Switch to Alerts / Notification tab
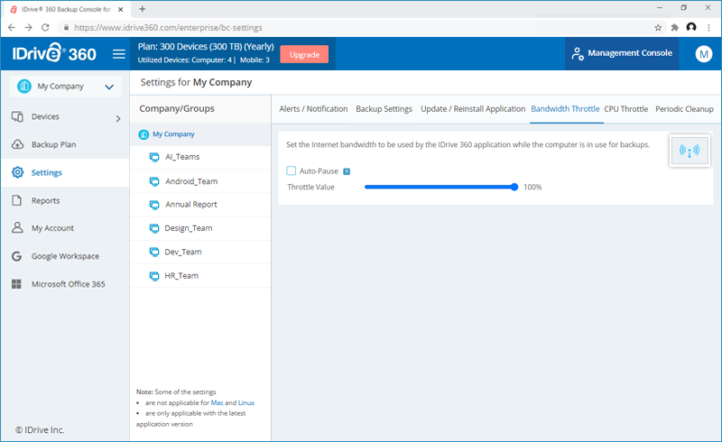The height and width of the screenshot is (442, 722). point(313,109)
